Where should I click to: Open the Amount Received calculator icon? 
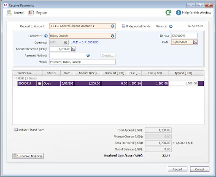click(73, 49)
